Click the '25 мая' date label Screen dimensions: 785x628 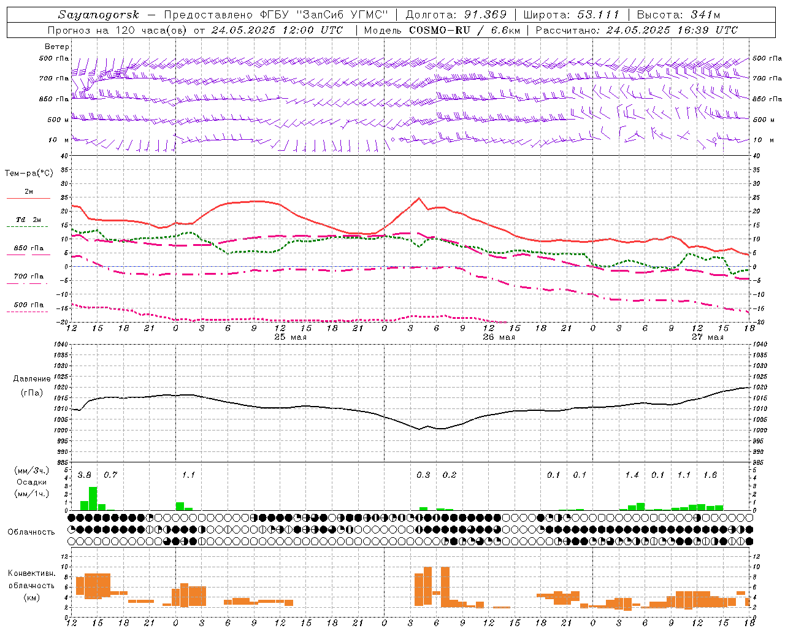[x=291, y=337]
